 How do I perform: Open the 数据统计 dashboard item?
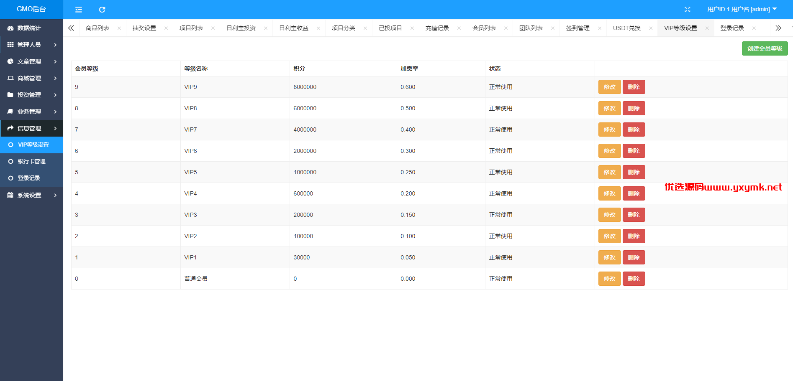coord(31,28)
